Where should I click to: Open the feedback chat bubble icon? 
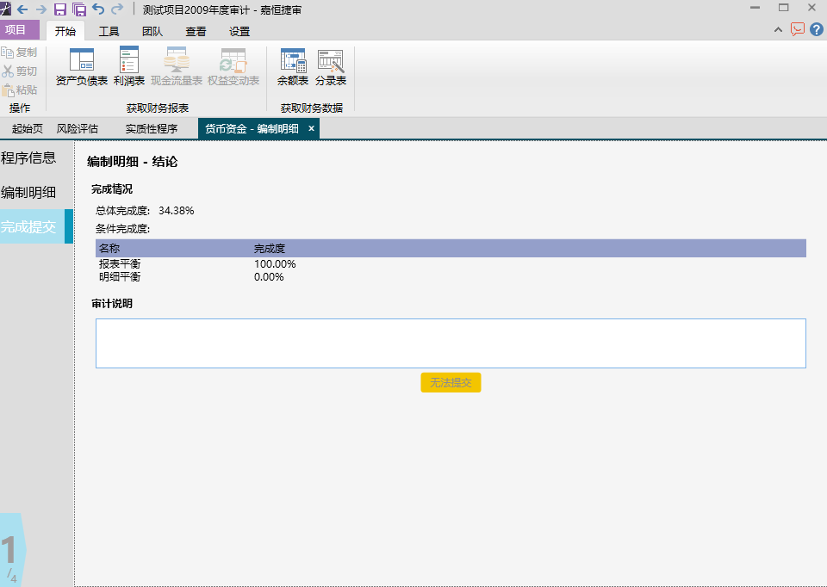point(798,29)
